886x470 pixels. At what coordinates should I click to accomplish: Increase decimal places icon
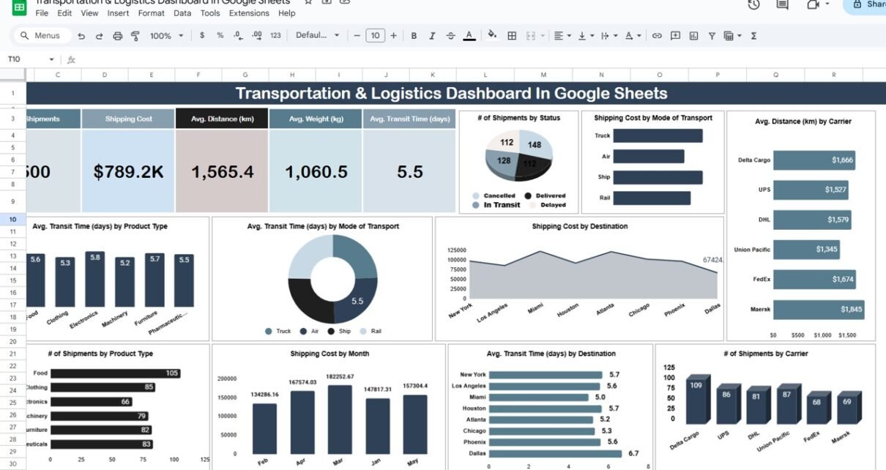(257, 35)
